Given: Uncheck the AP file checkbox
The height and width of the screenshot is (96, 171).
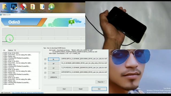Looking at the screenshot, I should (45, 63).
